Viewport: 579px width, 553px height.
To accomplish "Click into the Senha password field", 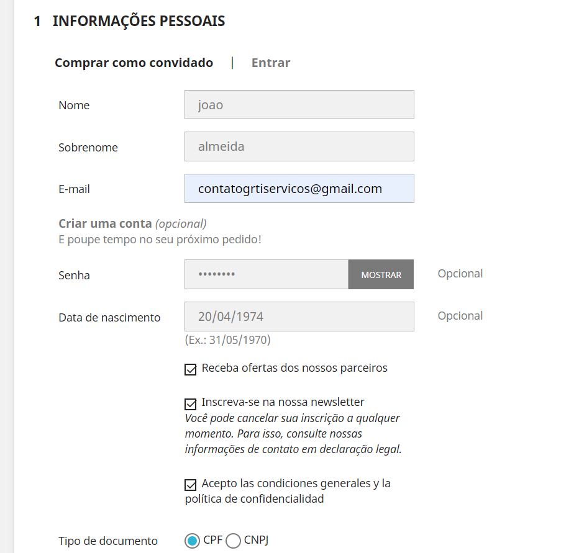I will tap(267, 274).
